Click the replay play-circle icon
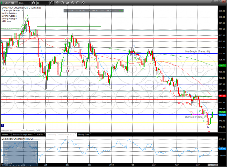 pos(73,3)
